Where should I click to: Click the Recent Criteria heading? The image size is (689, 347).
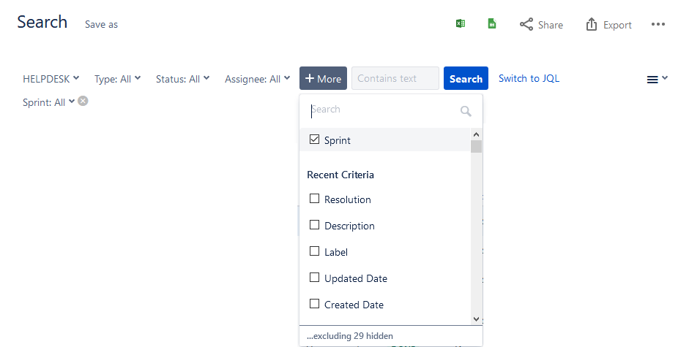click(x=340, y=175)
